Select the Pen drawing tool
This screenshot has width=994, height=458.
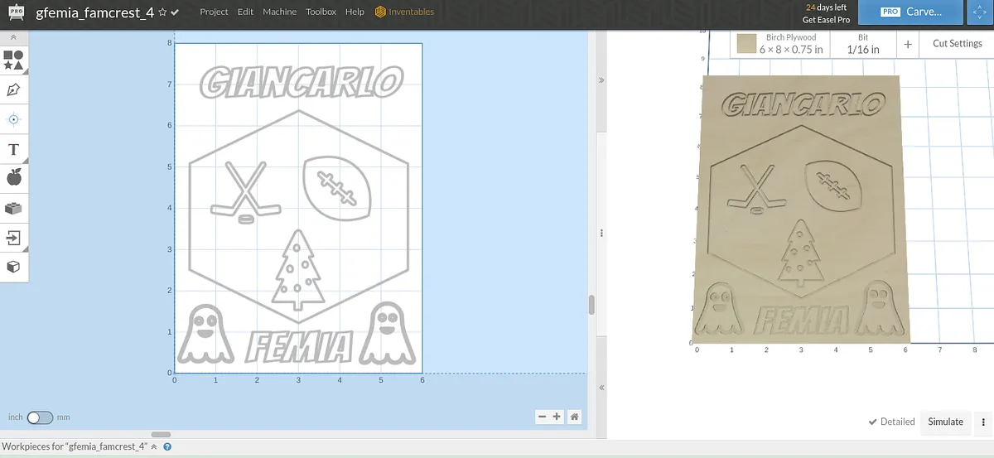pyautogui.click(x=13, y=89)
